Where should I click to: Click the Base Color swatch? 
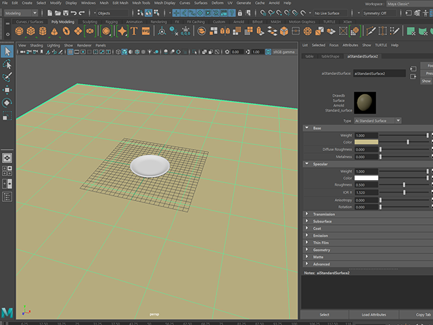366,142
